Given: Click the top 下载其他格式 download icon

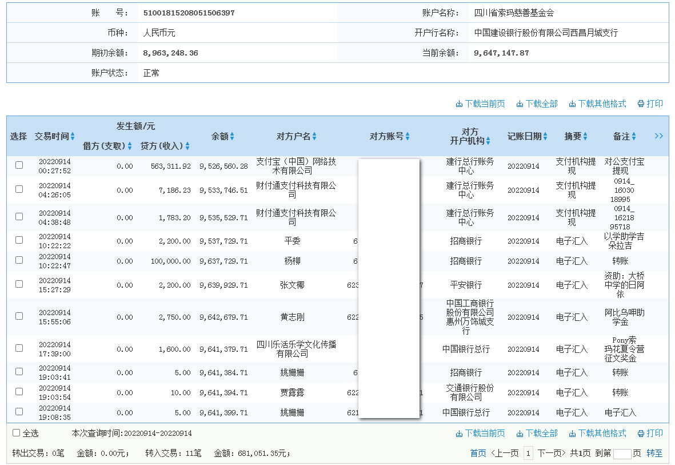Looking at the screenshot, I should (x=572, y=104).
